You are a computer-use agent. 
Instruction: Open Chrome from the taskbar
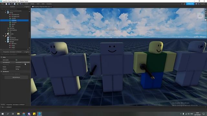24,114
